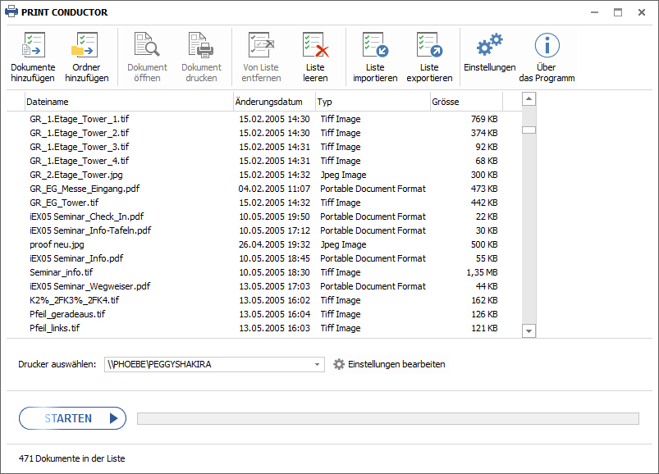This screenshot has height=474, width=659.
Task: Click date 04.02.2005 11:07
Action: (x=274, y=189)
